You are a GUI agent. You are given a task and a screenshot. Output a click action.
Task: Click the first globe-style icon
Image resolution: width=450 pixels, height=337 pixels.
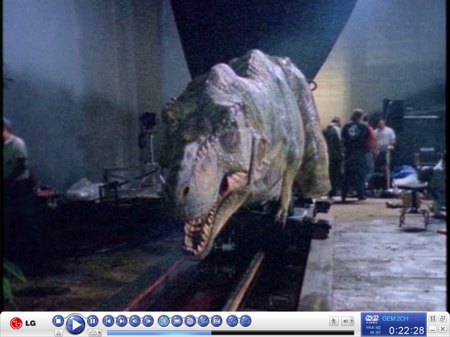tap(233, 321)
